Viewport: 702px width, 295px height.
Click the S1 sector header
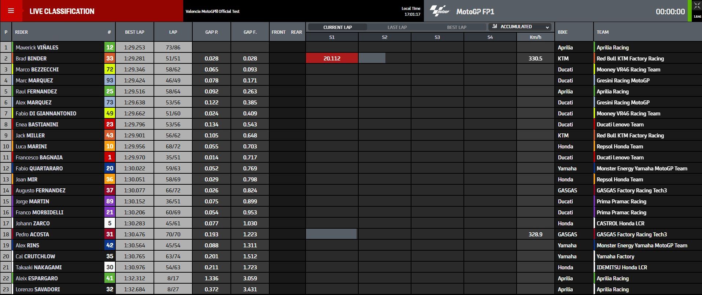pos(332,37)
